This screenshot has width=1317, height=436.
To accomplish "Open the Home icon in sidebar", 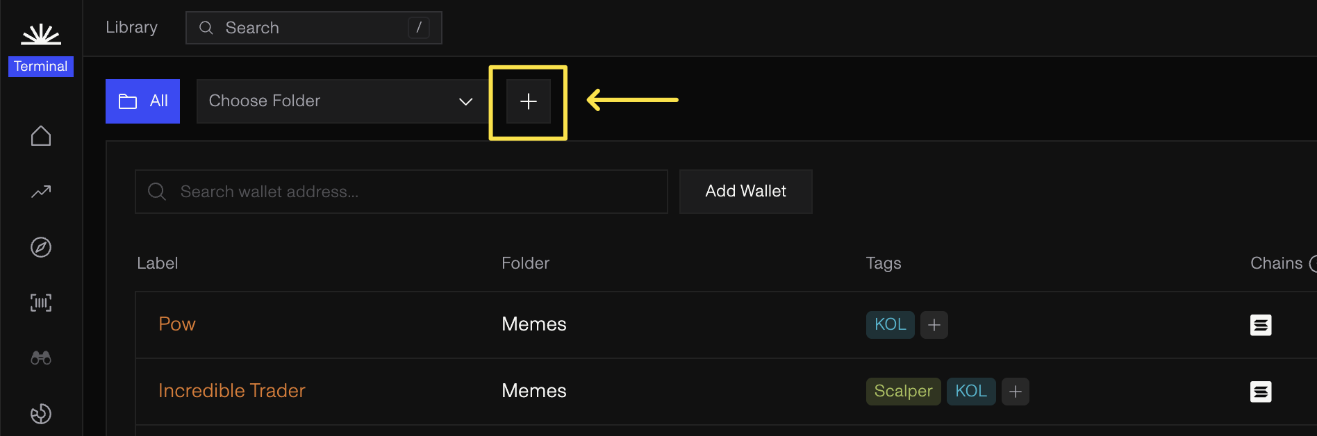I will click(x=41, y=136).
